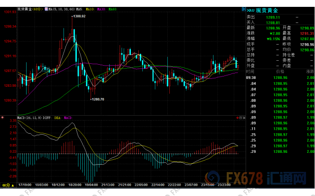Screen dimensions: 315x196
Task: Select the MACD(26,12,9) indicator label
Action: pyautogui.click(x=30, y=118)
